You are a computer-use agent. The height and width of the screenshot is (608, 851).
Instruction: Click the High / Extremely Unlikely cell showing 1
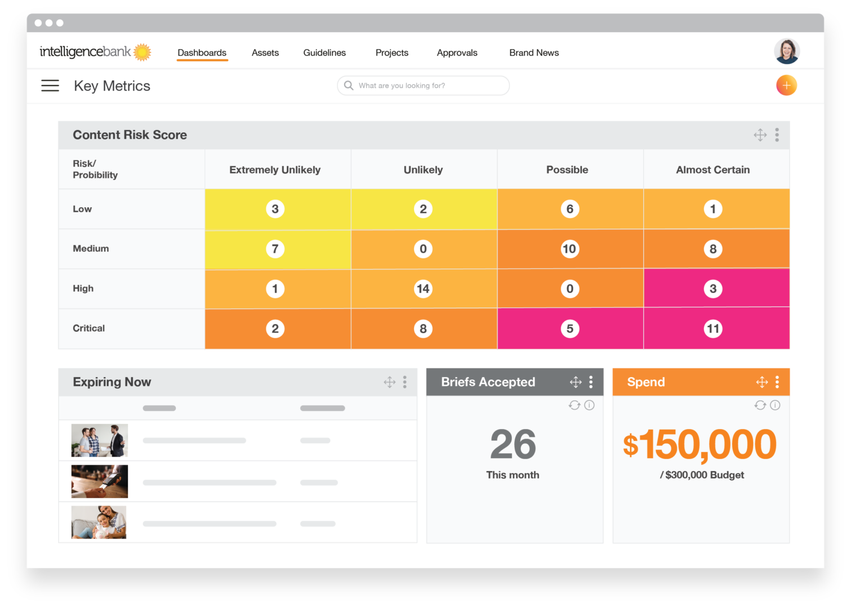click(x=278, y=289)
